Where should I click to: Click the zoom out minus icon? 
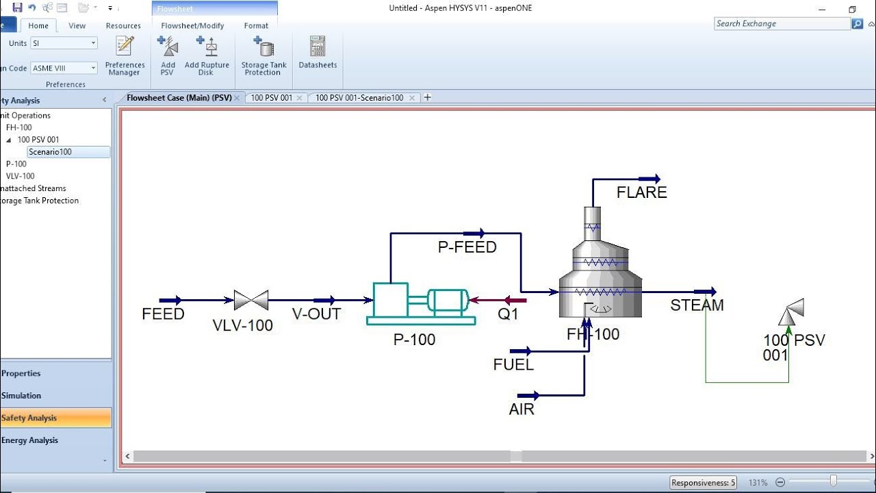coord(780,482)
